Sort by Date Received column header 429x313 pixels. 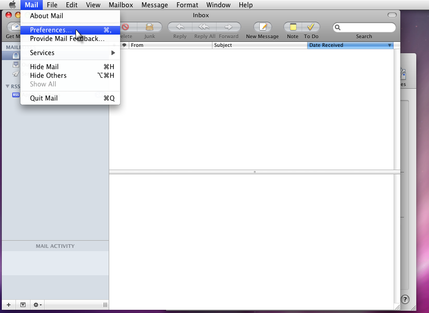(350, 45)
